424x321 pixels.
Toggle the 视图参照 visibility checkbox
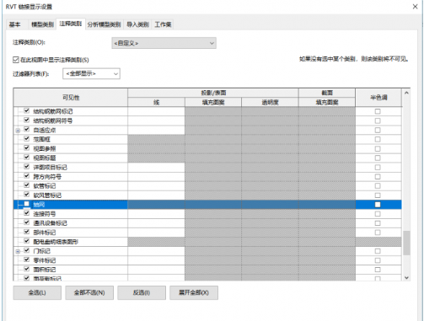pyautogui.click(x=27, y=148)
